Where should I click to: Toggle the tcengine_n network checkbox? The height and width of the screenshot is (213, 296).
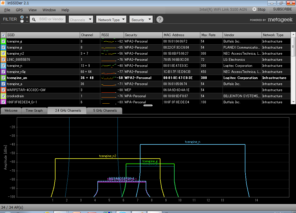pyautogui.click(x=3, y=66)
